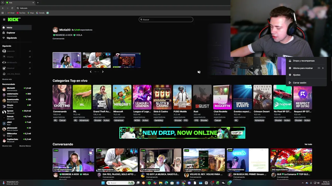This screenshot has width=332, height=186.
Task: Click browser back arrow
Action: (3, 8)
